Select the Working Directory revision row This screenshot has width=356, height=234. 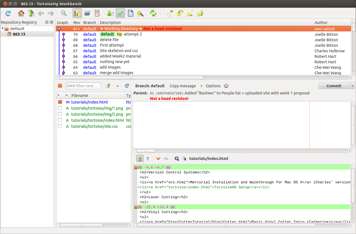203,29
